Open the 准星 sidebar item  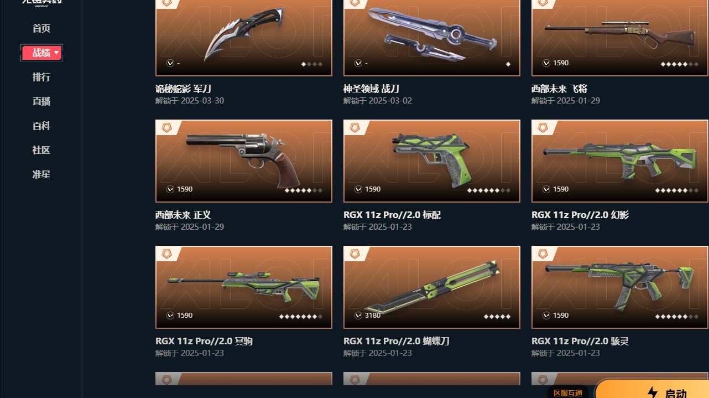point(41,174)
